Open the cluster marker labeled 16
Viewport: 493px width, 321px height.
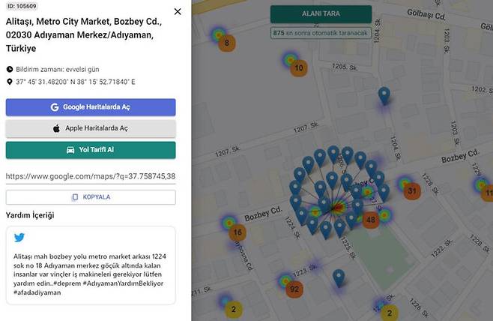click(238, 232)
